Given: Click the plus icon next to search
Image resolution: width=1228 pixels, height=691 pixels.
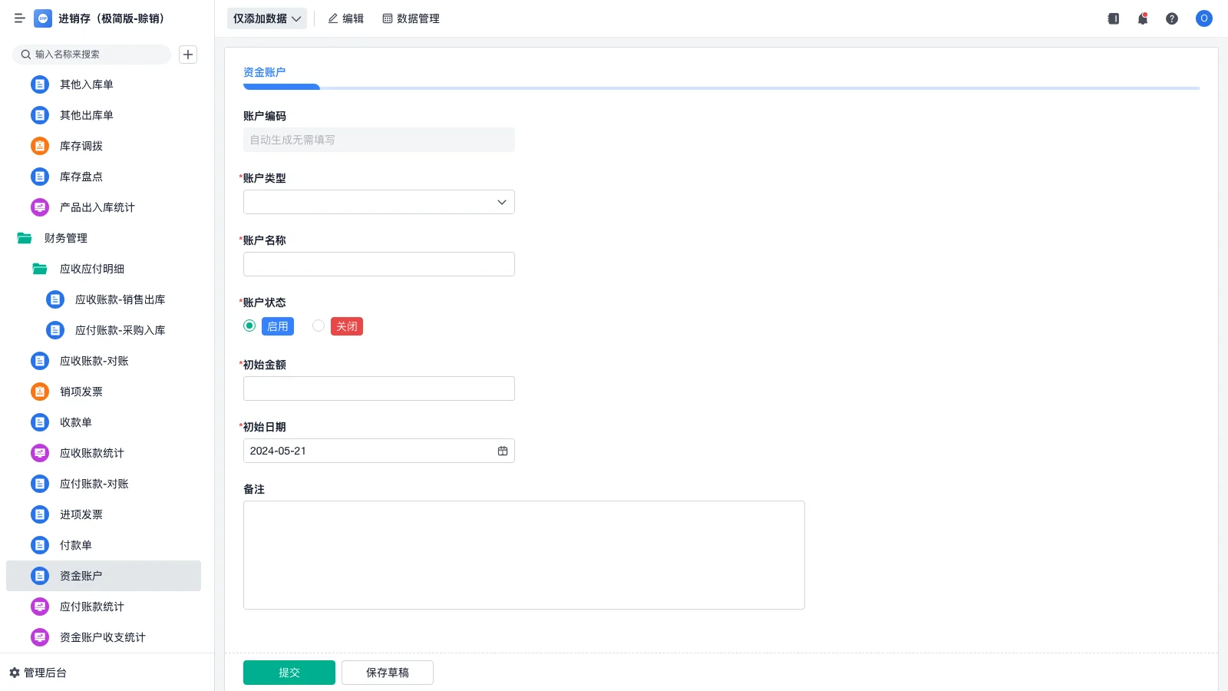Looking at the screenshot, I should point(188,55).
